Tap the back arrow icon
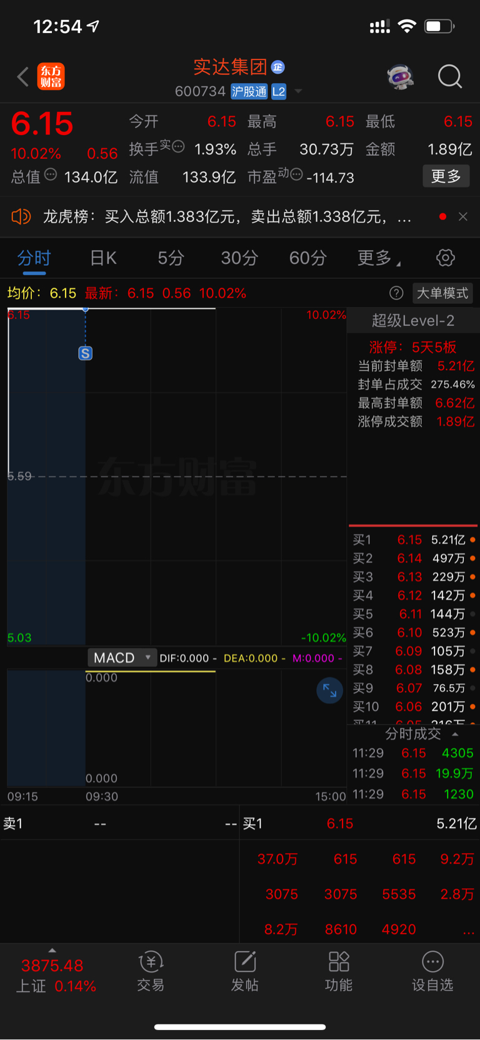Screen dimensions: 480x1040 [23, 77]
